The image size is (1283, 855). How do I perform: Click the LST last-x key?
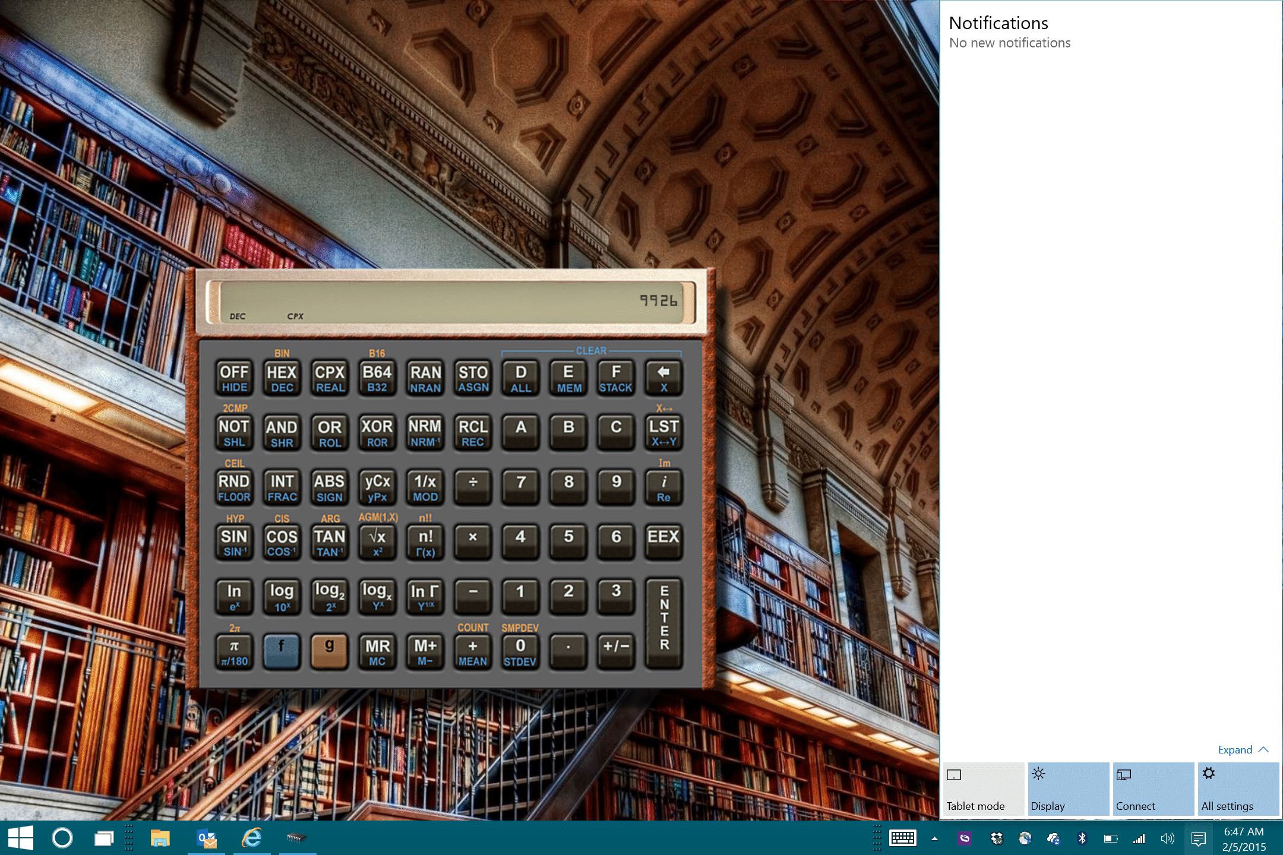663,433
